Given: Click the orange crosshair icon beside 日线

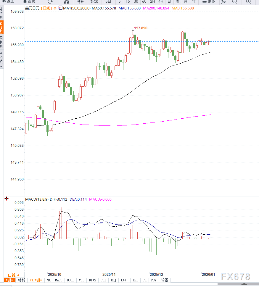Looking at the screenshot, I should pyautogui.click(x=55, y=8).
